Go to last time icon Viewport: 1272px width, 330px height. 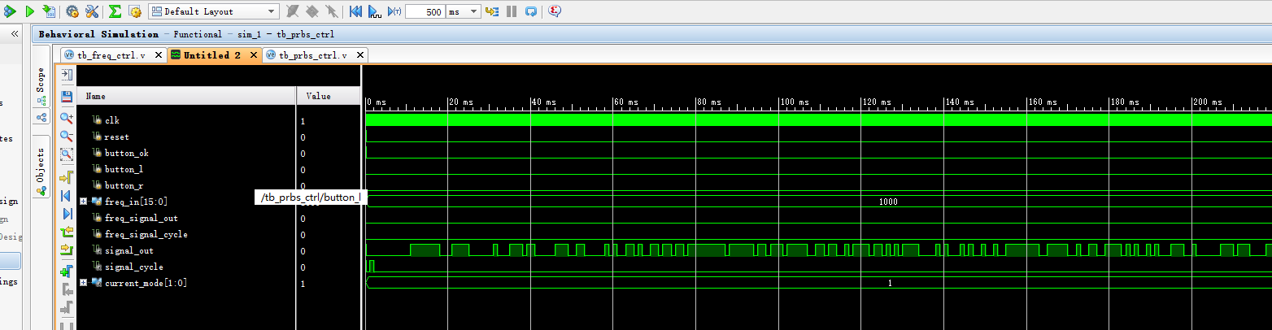click(67, 213)
